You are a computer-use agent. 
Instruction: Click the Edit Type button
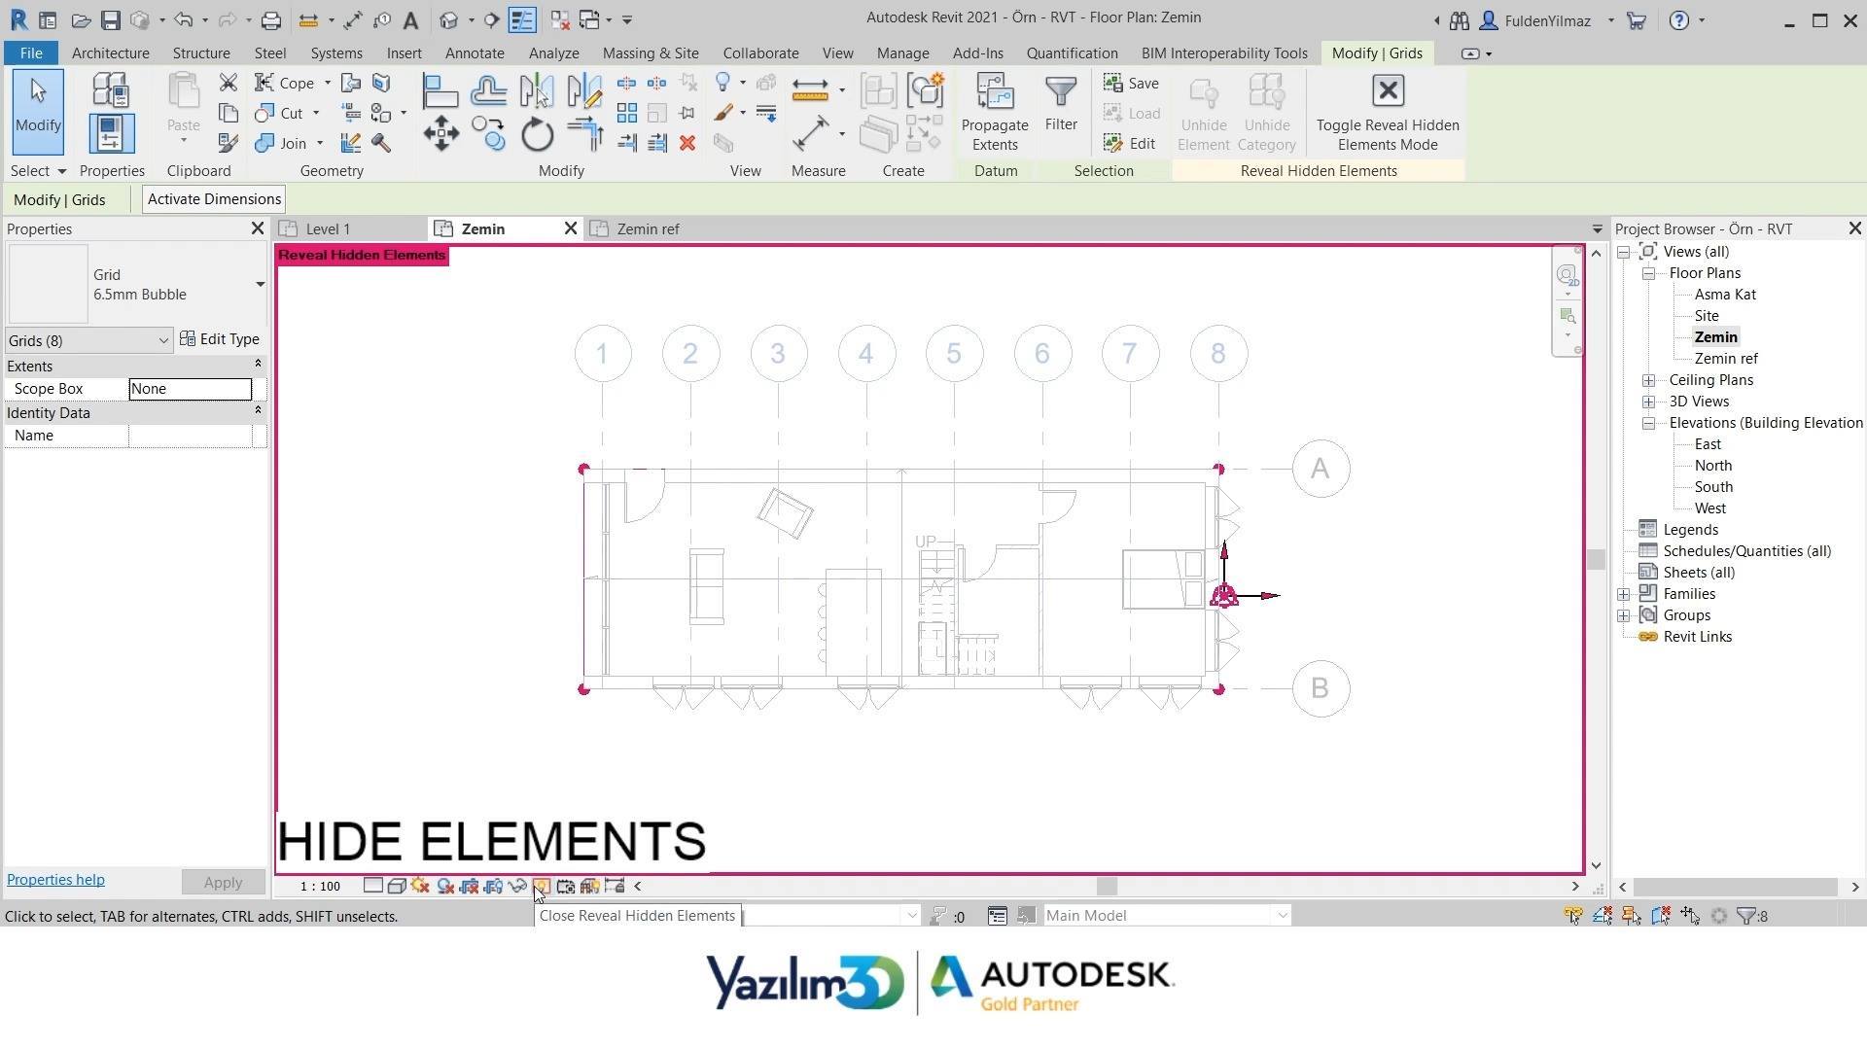220,339
